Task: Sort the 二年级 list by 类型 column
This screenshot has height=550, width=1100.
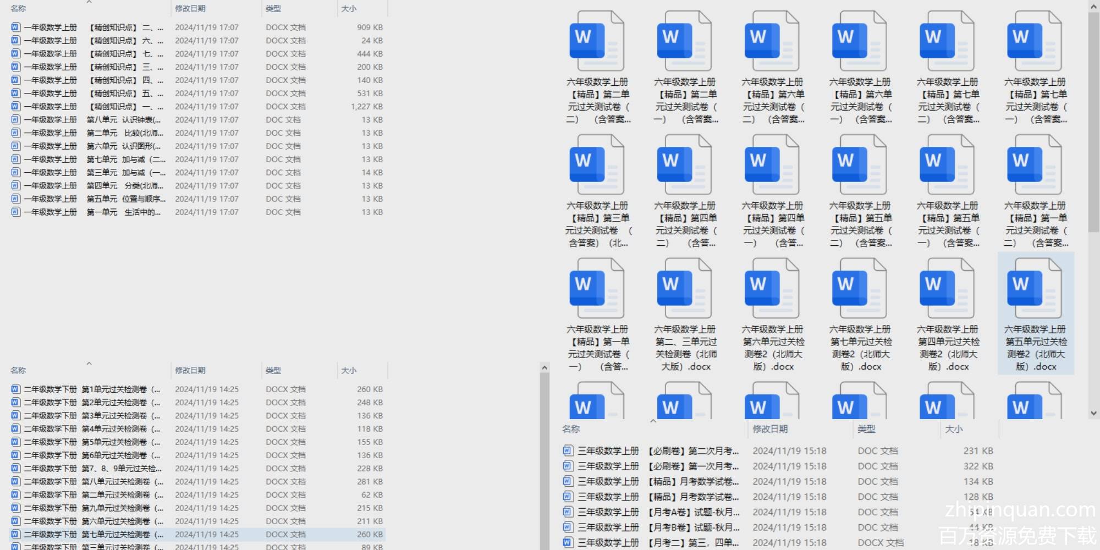Action: [273, 371]
